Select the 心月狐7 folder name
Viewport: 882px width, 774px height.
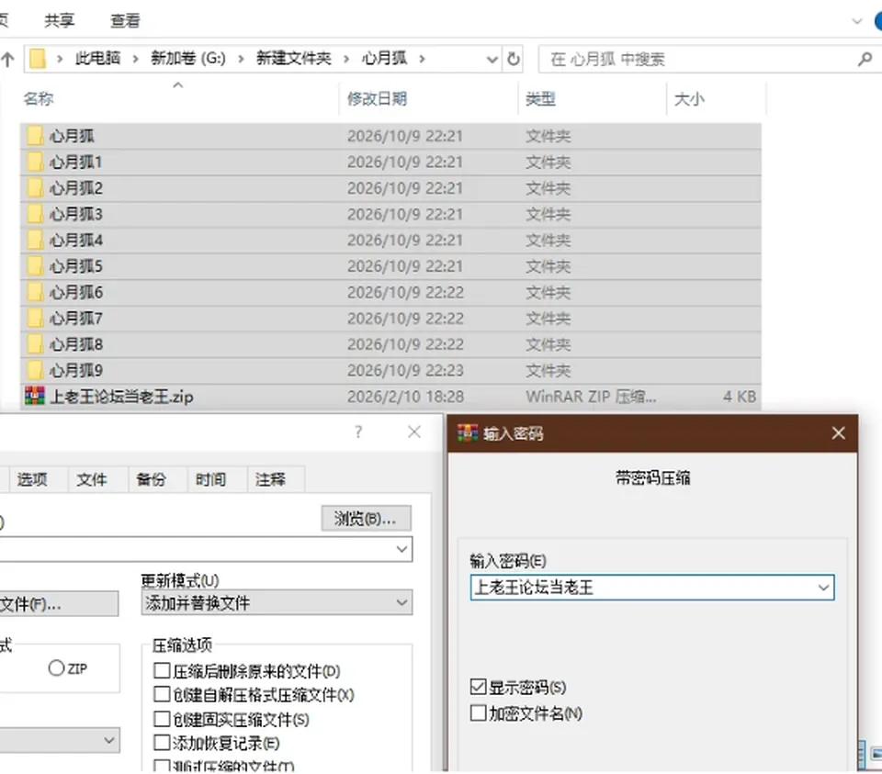click(x=76, y=319)
